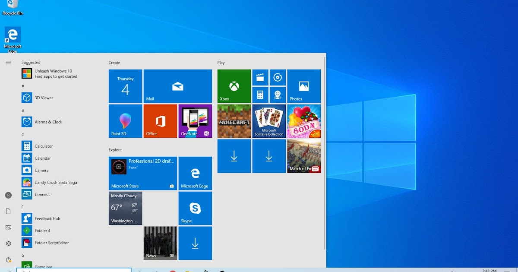Click the download tile below Minecraft
The width and height of the screenshot is (518, 272).
pyautogui.click(x=234, y=156)
